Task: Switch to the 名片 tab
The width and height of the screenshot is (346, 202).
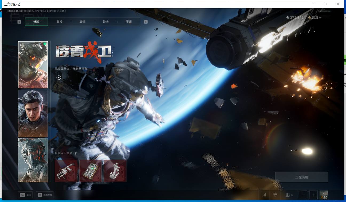Action: (x=59, y=22)
